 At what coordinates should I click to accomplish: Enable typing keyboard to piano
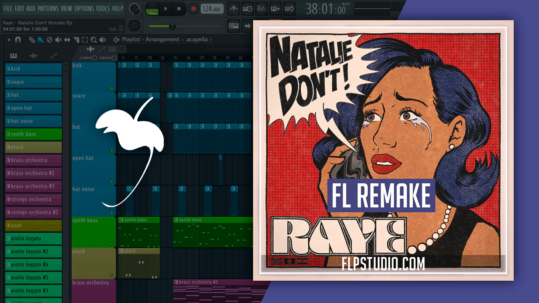[x=234, y=26]
